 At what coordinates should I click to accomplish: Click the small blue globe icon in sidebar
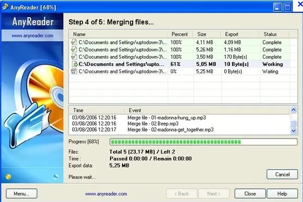pyautogui.click(x=55, y=177)
